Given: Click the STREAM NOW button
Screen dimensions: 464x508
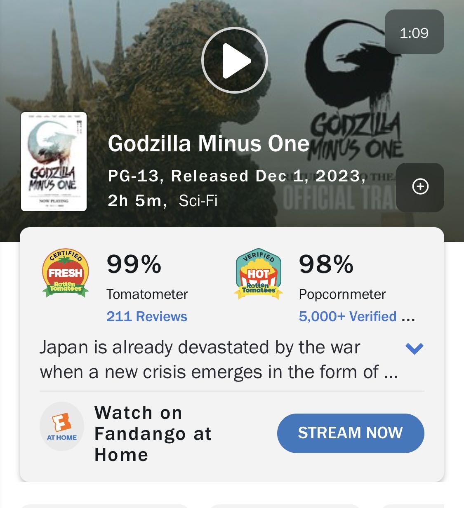Looking at the screenshot, I should click(x=351, y=433).
